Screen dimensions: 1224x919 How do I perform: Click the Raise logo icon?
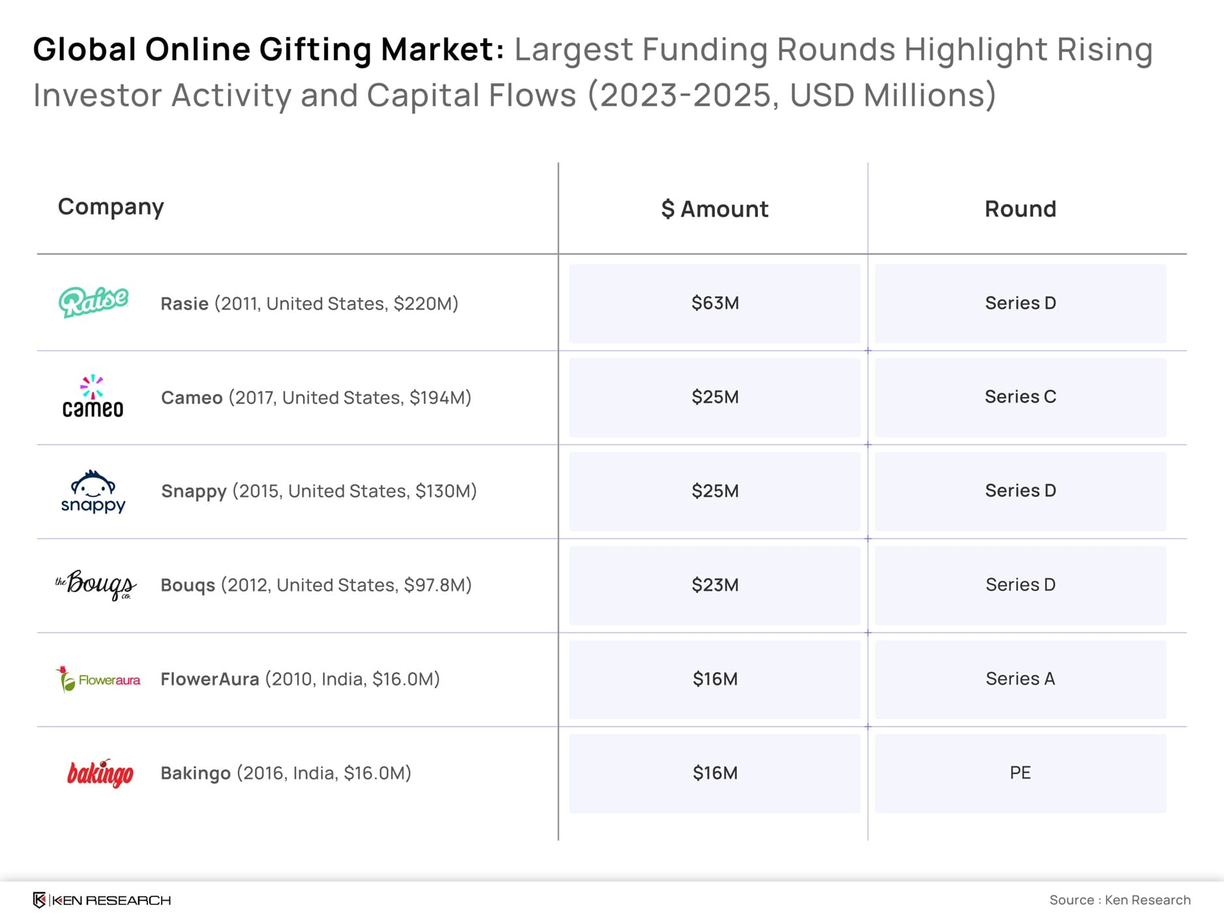click(93, 302)
